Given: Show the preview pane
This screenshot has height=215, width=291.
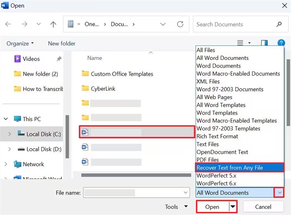Looking at the screenshot, I should 264,43.
